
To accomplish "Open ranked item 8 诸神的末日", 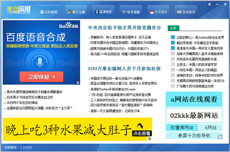I will pyautogui.click(x=200, y=75).
